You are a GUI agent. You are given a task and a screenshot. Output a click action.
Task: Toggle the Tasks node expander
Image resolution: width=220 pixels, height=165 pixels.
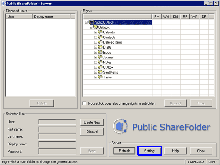point(96,77)
